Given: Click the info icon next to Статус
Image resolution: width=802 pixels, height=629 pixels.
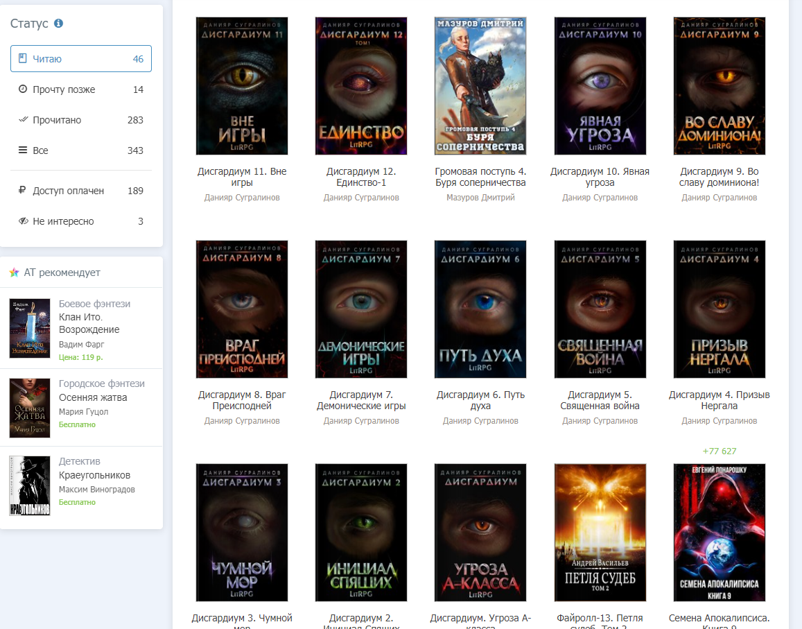Looking at the screenshot, I should point(59,23).
